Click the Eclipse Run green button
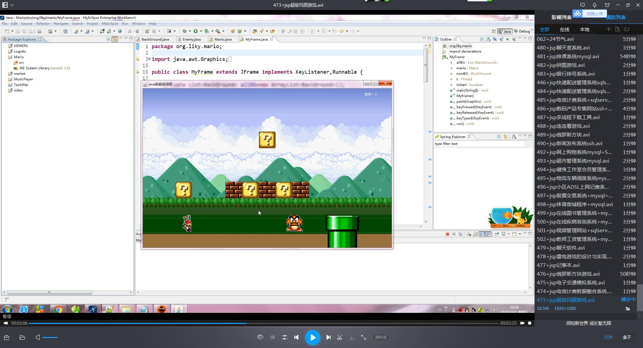The height and width of the screenshot is (348, 643). pyautogui.click(x=196, y=31)
